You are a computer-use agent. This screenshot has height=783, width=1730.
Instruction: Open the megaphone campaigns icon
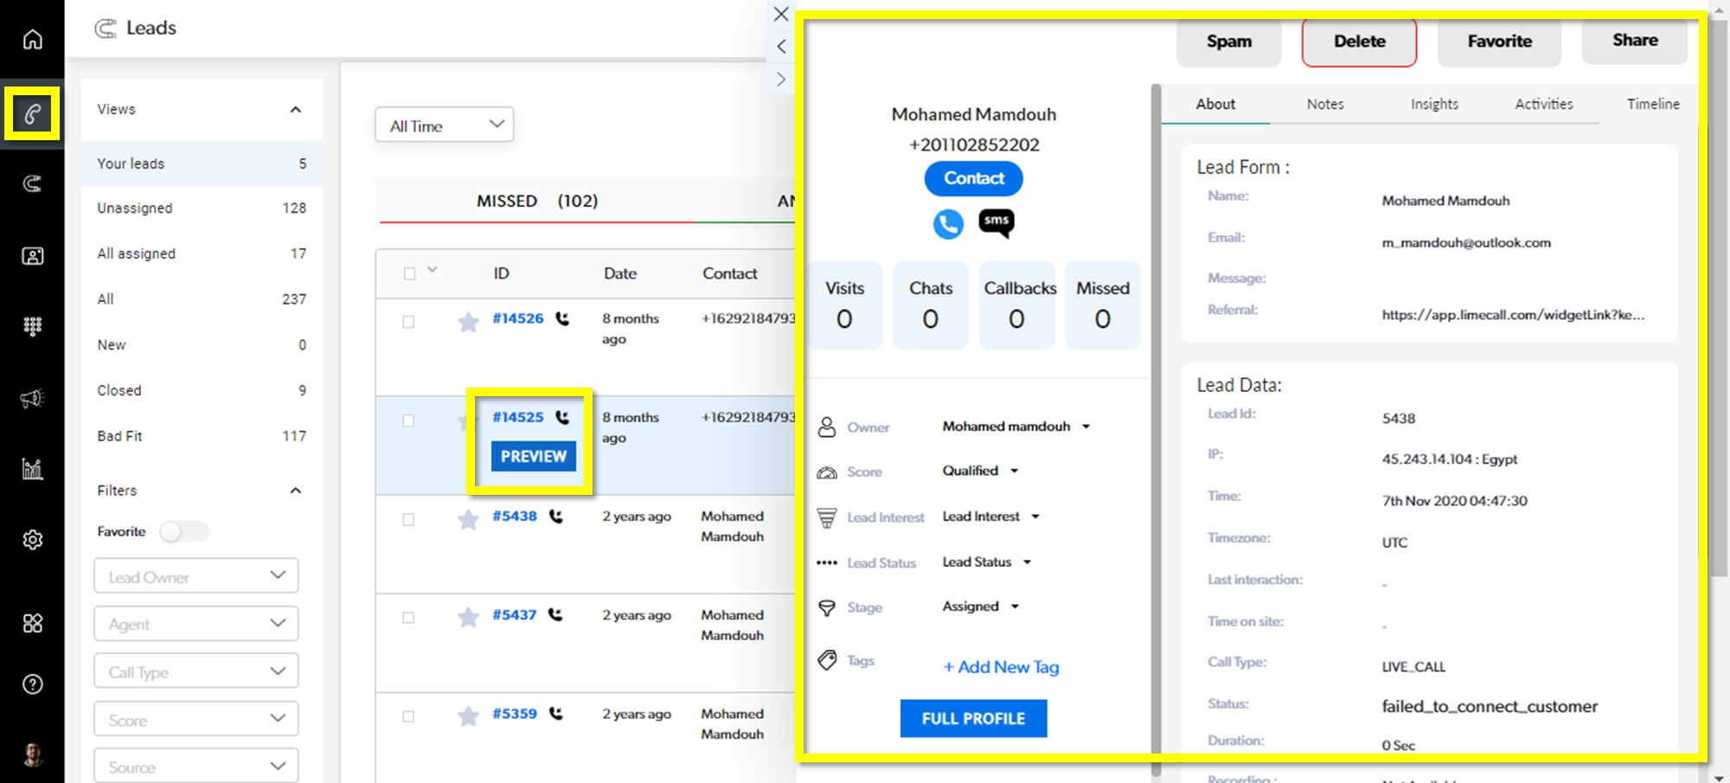pyautogui.click(x=32, y=398)
